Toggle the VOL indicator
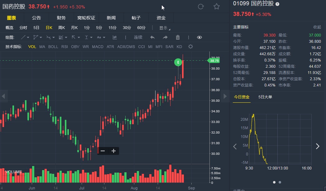This screenshot has width=326, height=191. click(32, 47)
